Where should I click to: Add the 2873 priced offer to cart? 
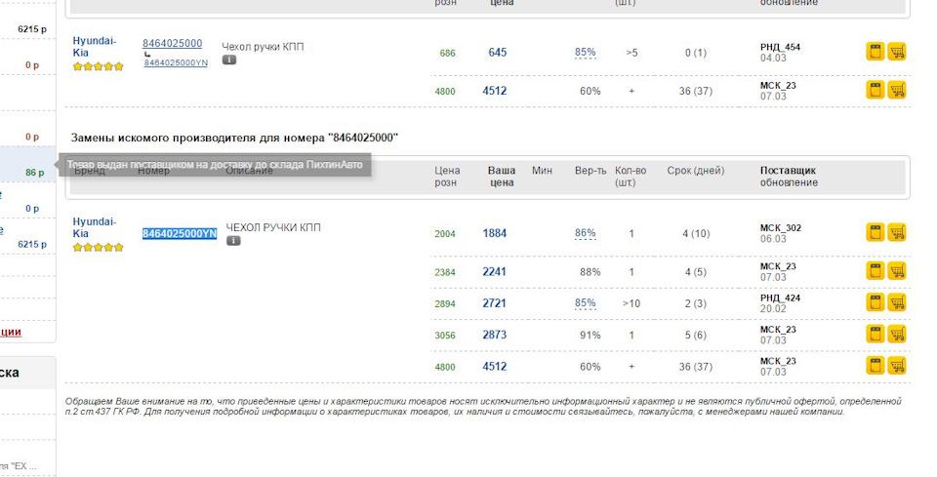coord(896,335)
